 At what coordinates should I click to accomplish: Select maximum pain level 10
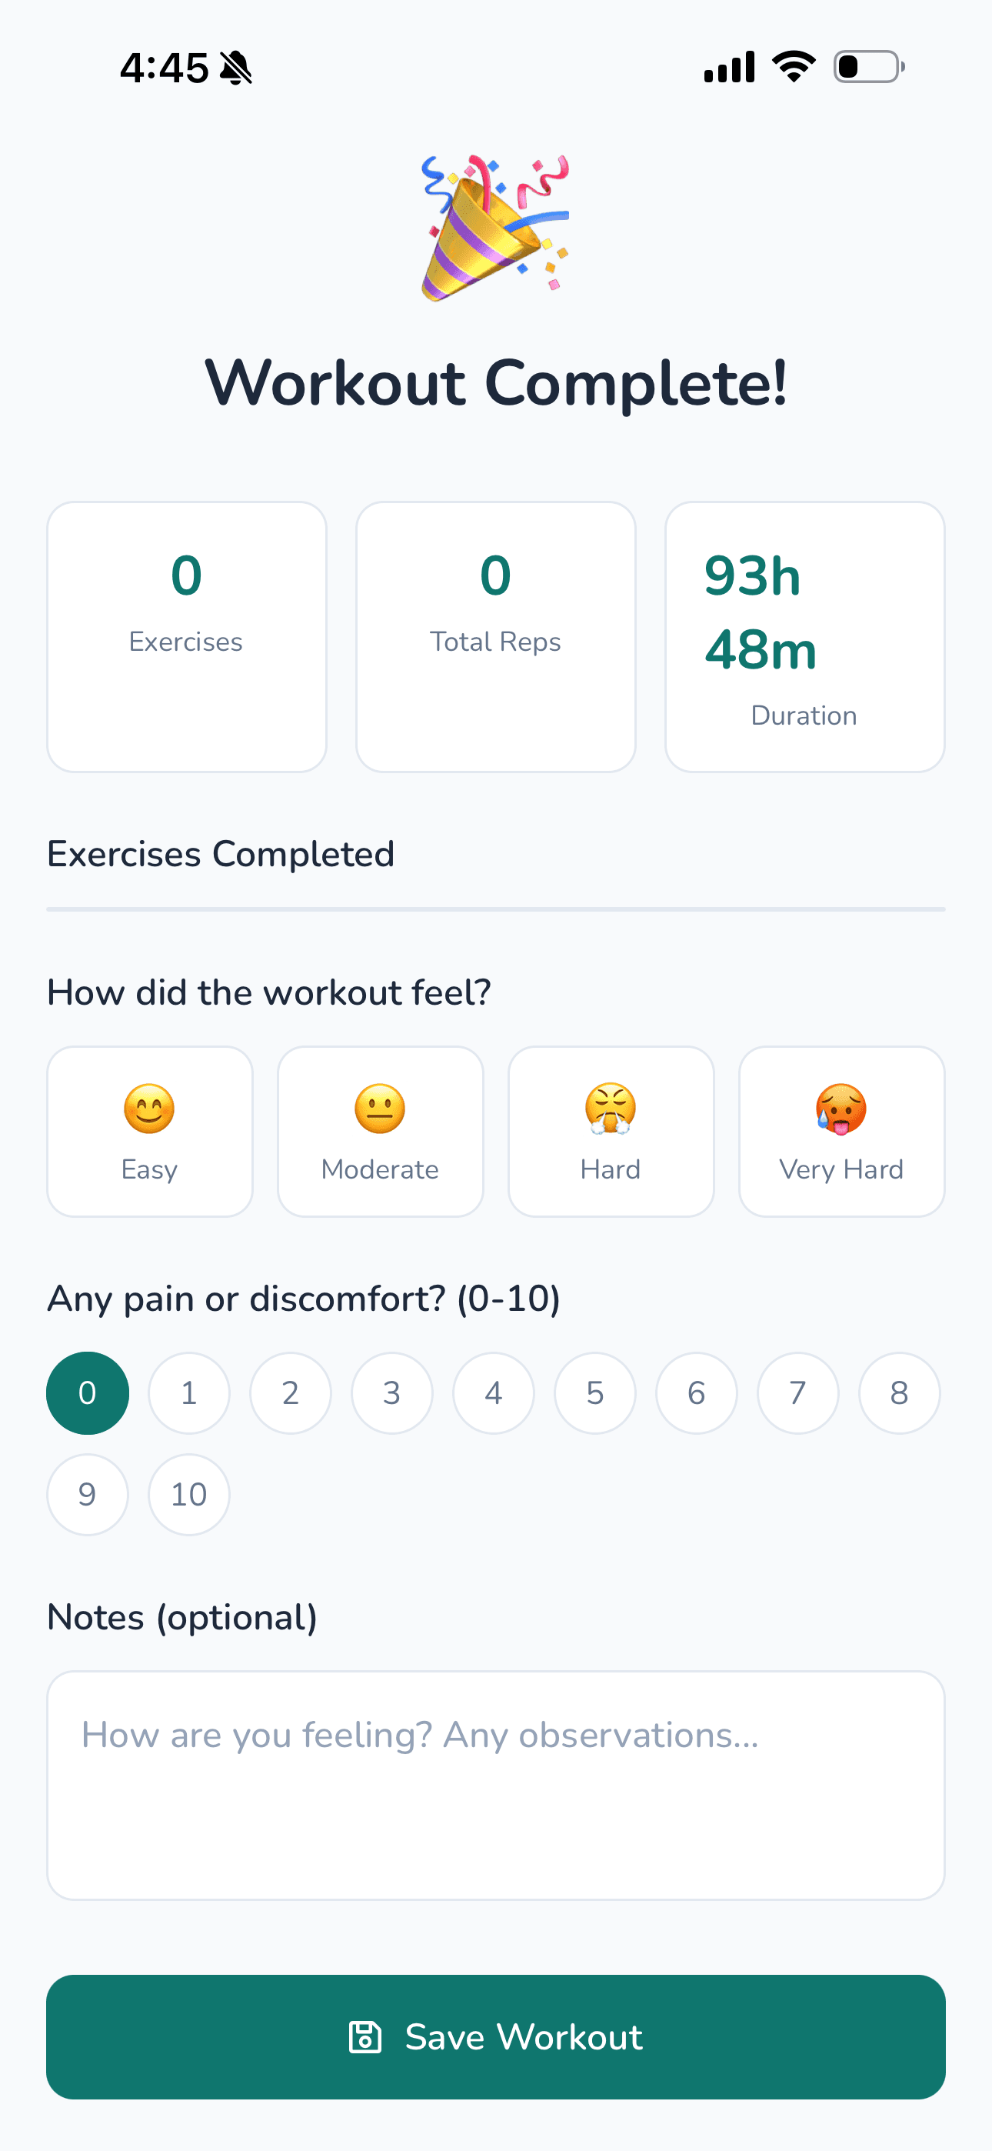[188, 1495]
